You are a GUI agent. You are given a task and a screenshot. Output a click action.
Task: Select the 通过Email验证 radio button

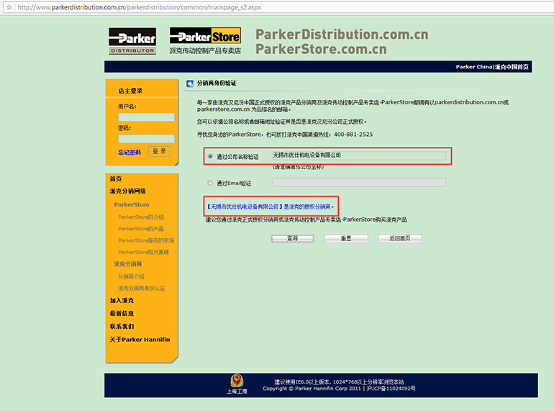click(210, 183)
